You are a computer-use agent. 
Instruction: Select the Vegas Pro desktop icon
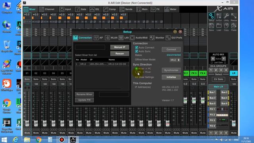7,126
